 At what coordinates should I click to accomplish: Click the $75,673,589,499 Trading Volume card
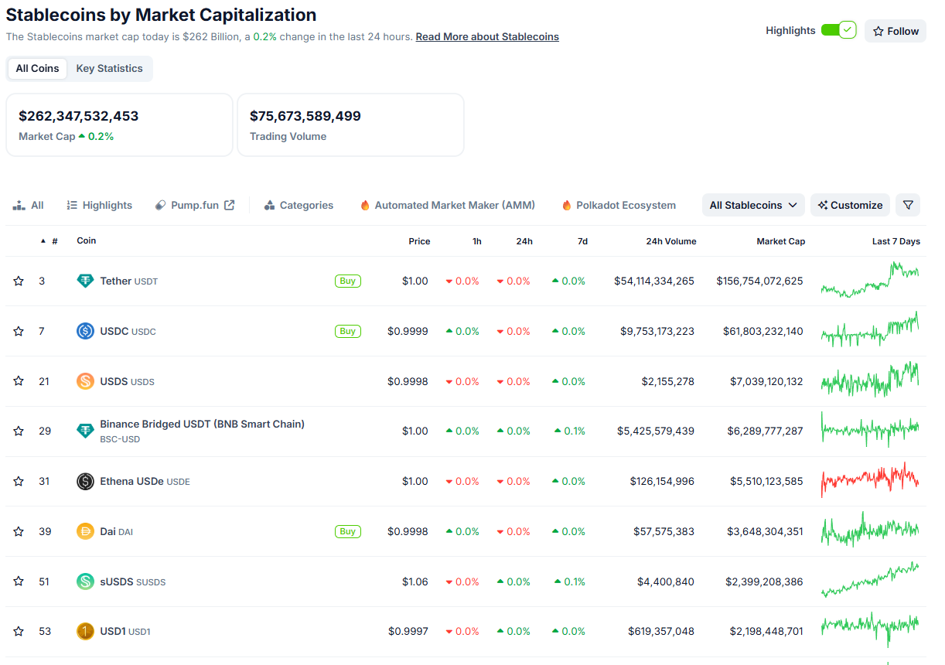coord(350,124)
